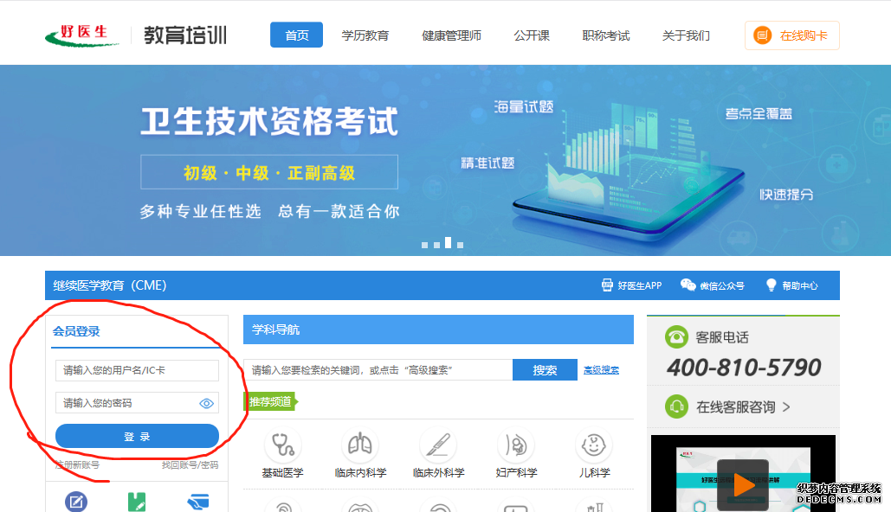
Task: Click the 在线客服咨询 headset icon
Action: [676, 406]
